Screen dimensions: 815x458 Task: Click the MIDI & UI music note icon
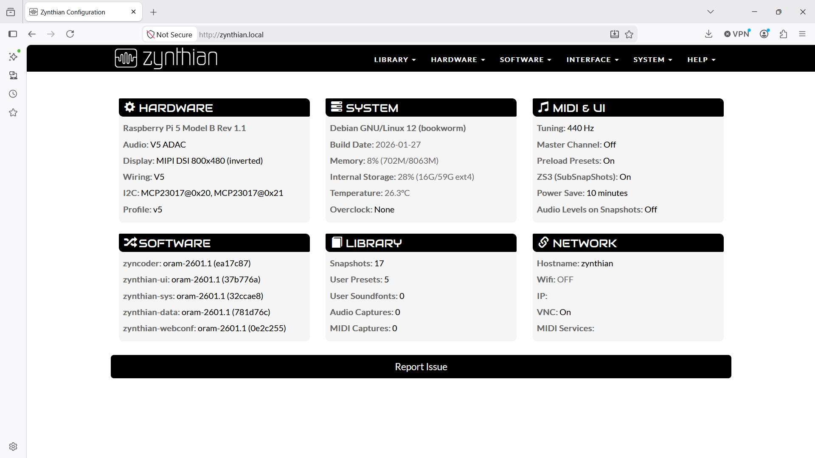pyautogui.click(x=543, y=107)
